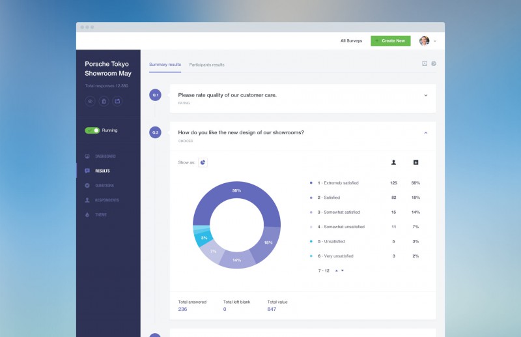Click the Respondents person icon
521x337 pixels.
click(87, 200)
